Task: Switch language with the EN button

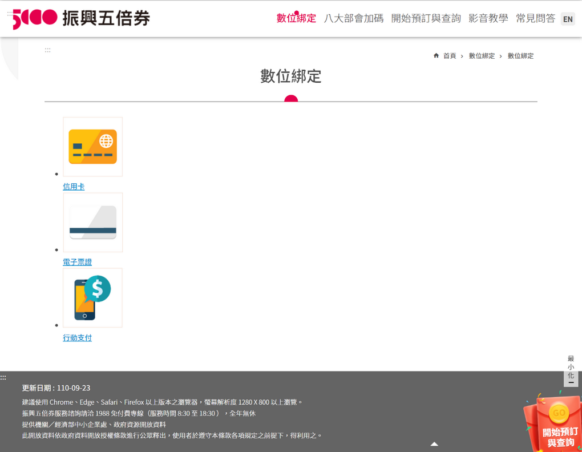Action: point(568,19)
